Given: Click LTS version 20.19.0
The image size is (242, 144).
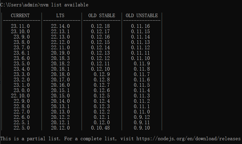Looking at the screenshot, I should point(60,53).
